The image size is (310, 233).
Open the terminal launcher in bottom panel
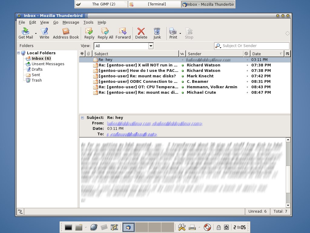[x=68, y=227]
